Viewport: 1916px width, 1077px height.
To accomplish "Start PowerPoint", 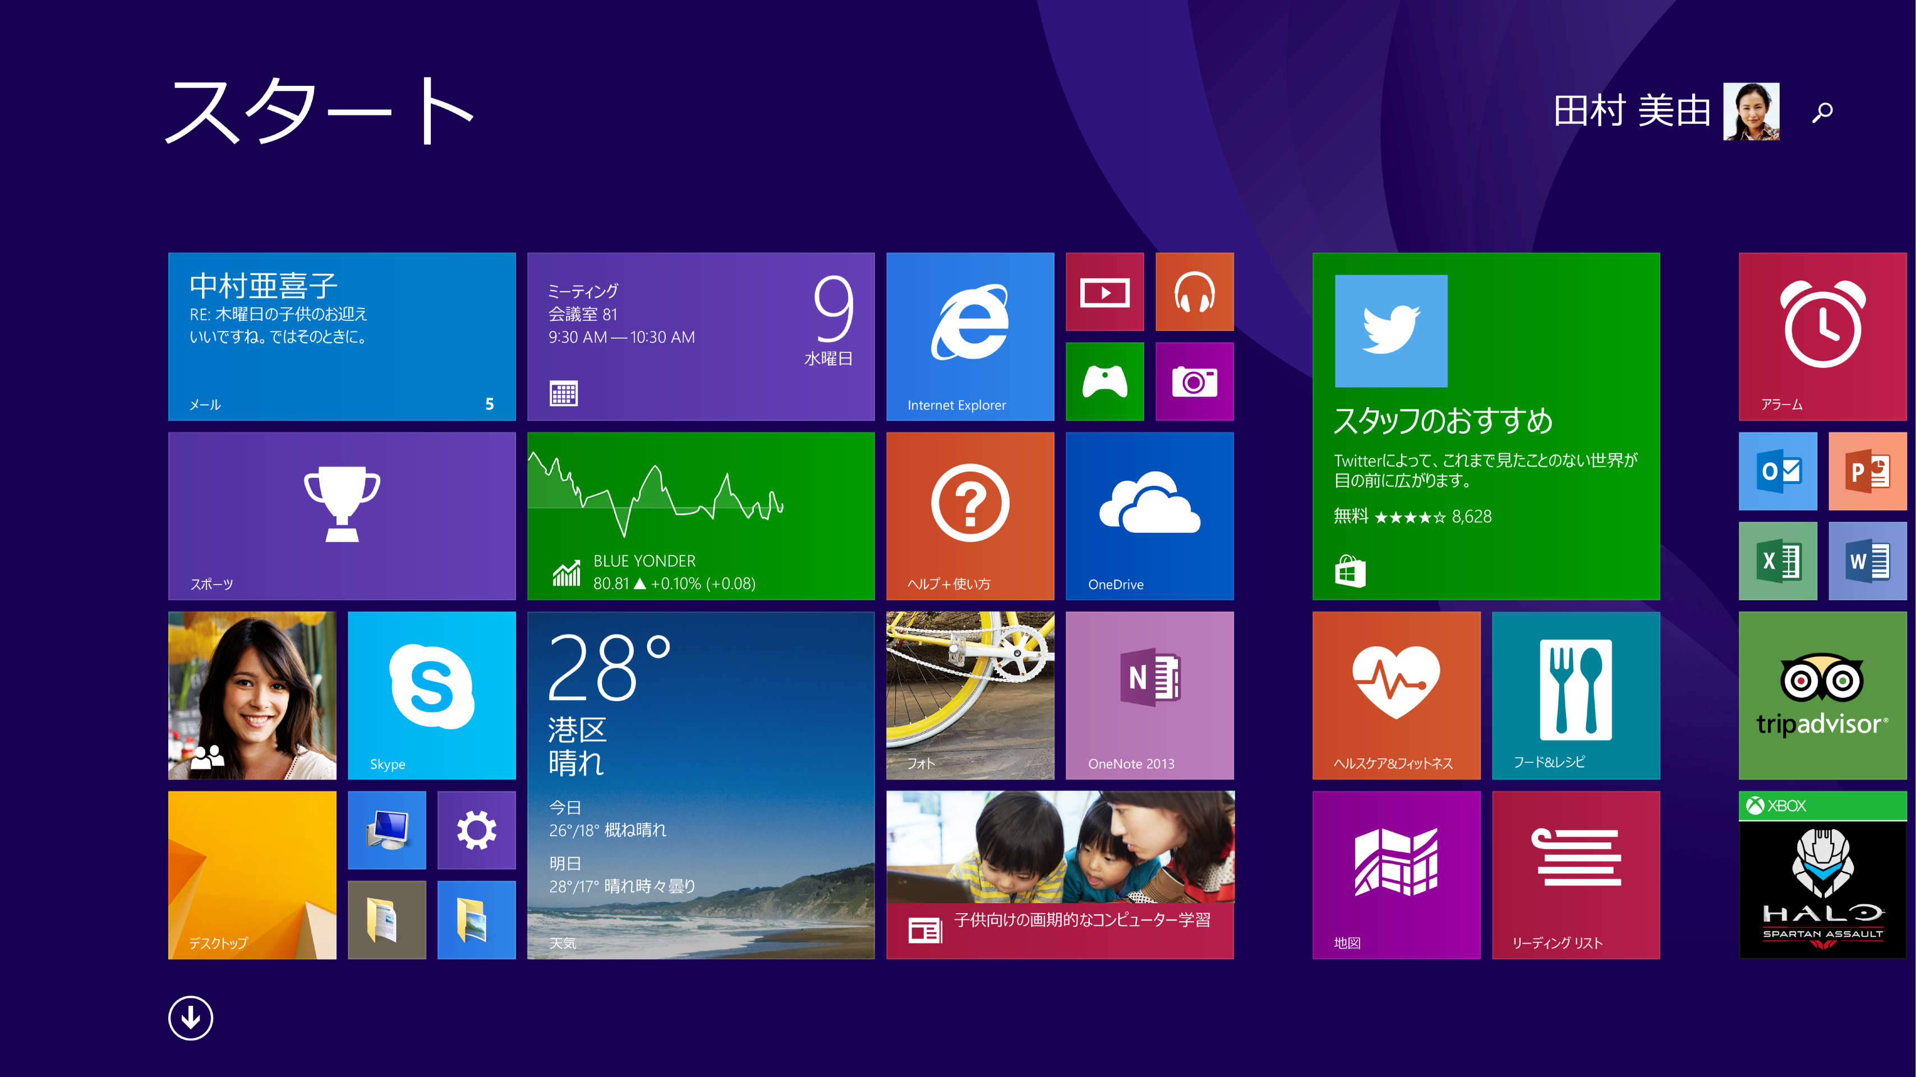I will click(x=1867, y=471).
